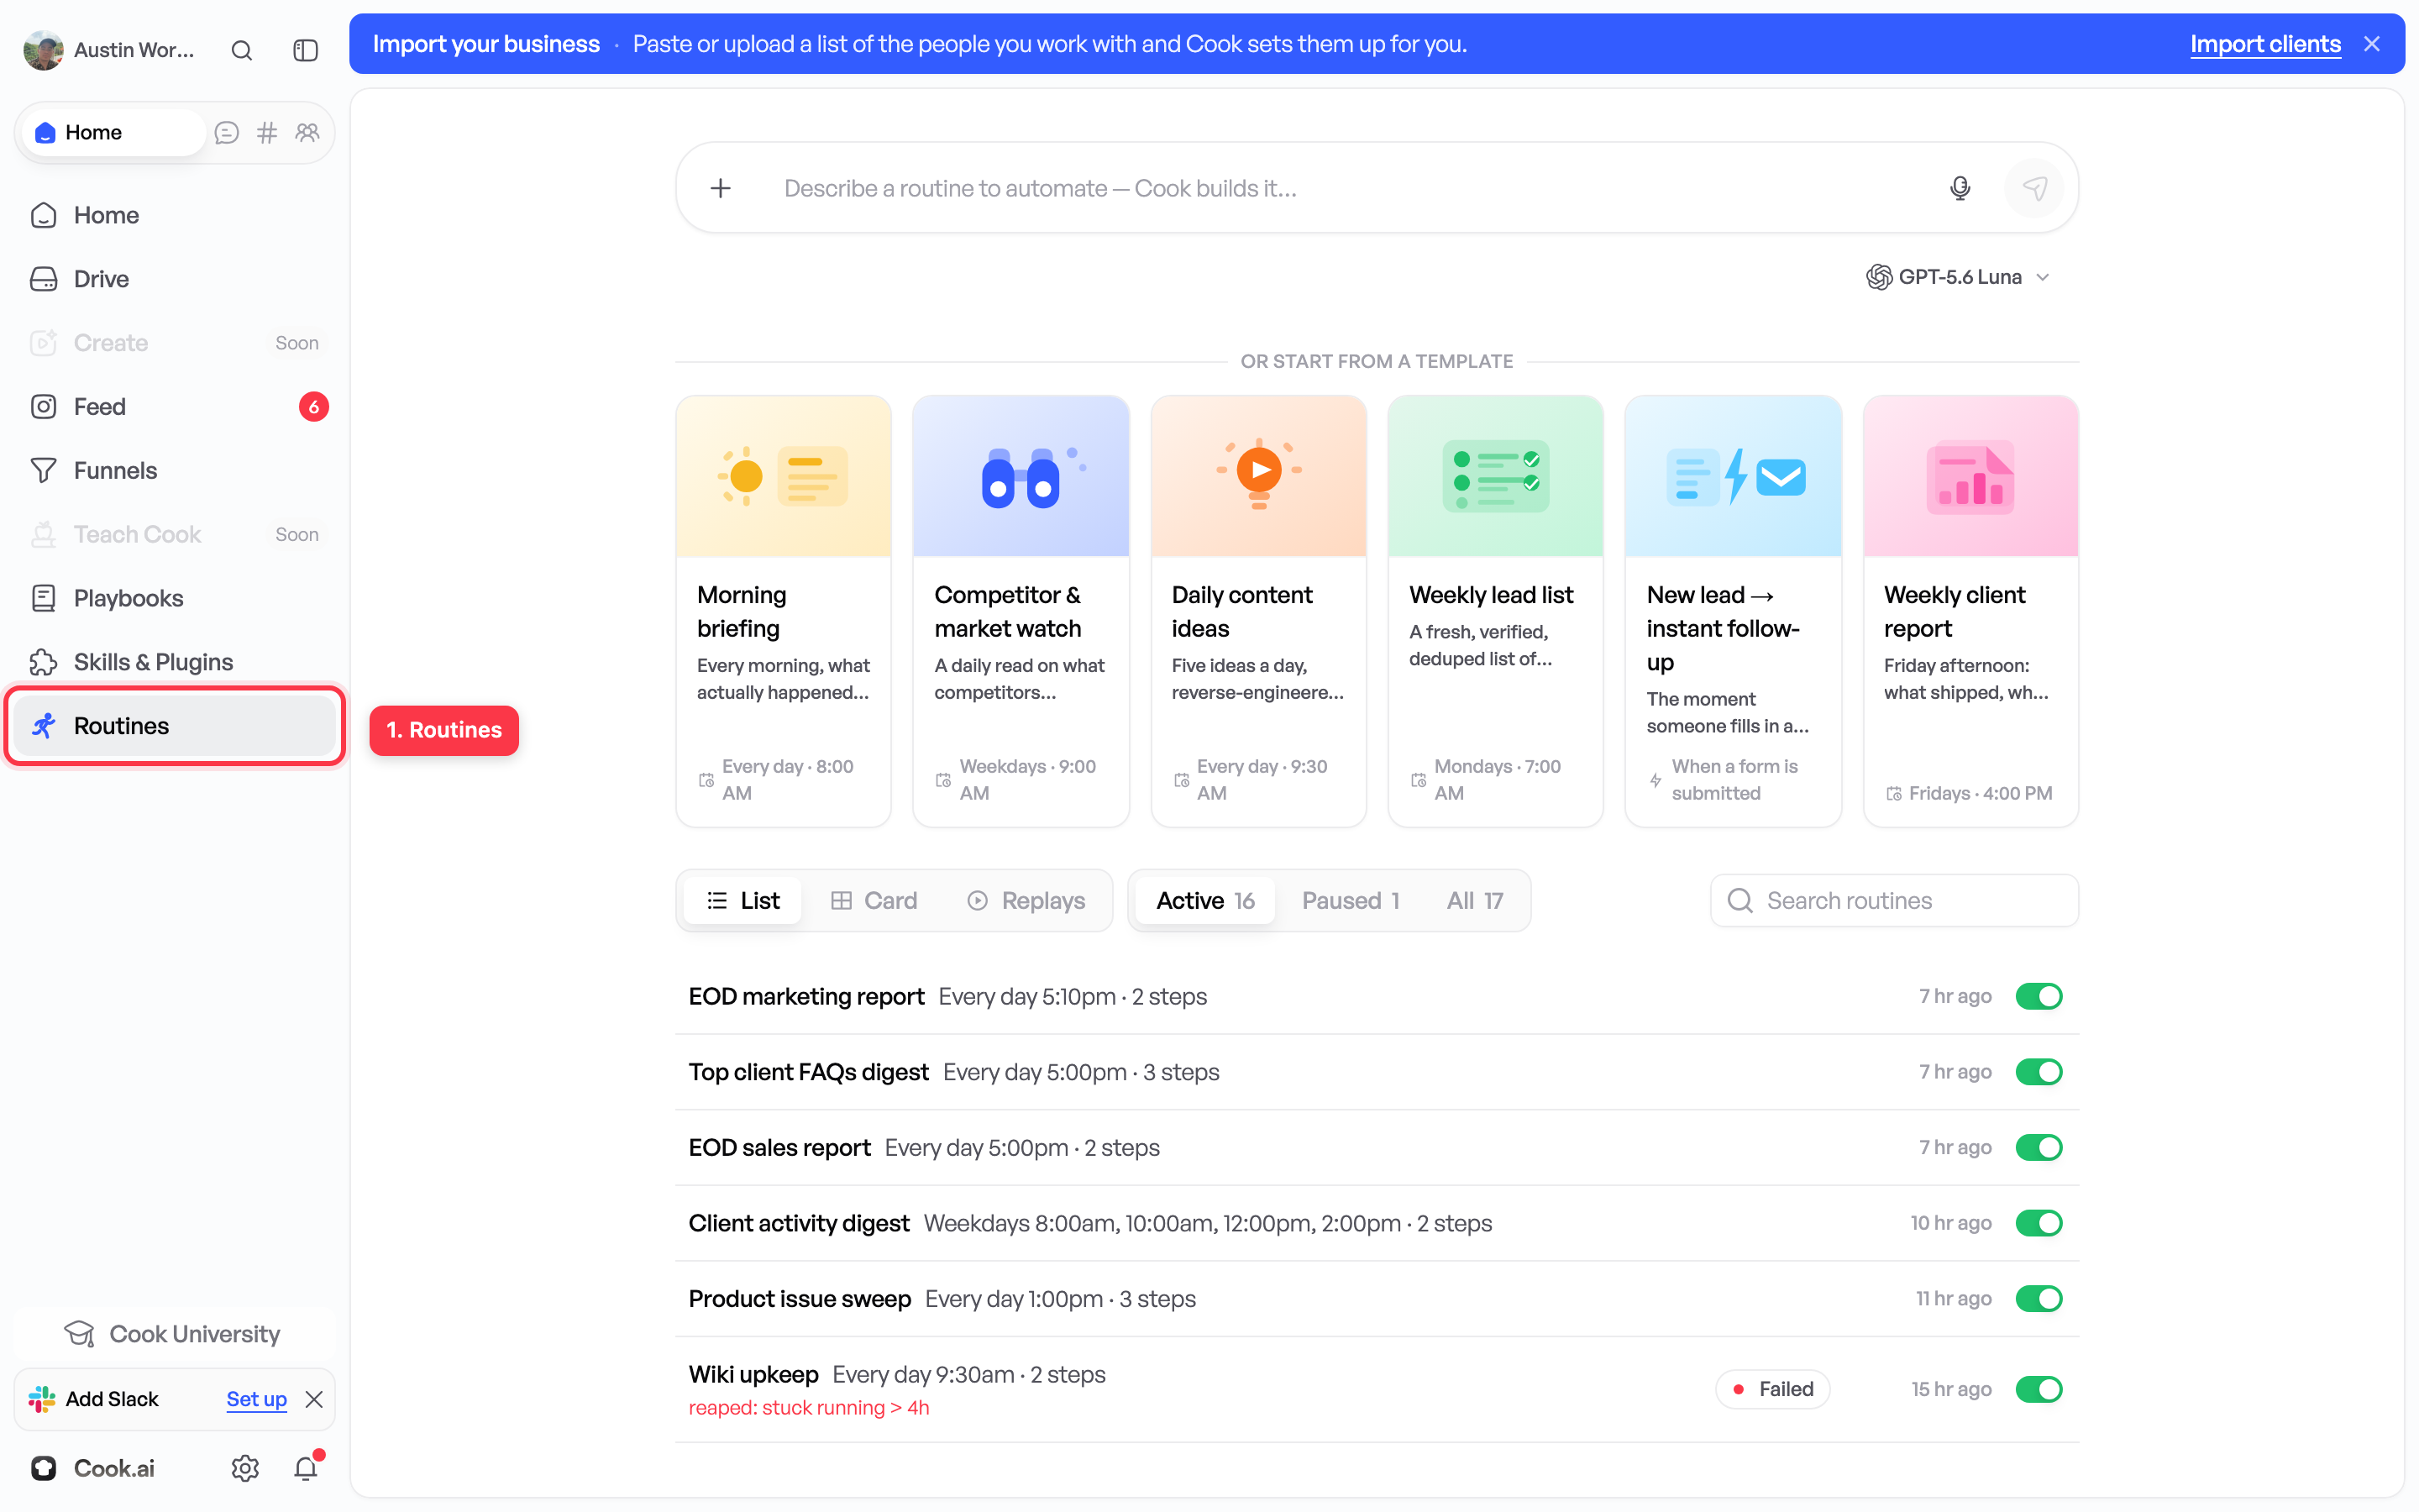Open settings gear next to Cook.ai
2419x1512 pixels.
pos(245,1467)
